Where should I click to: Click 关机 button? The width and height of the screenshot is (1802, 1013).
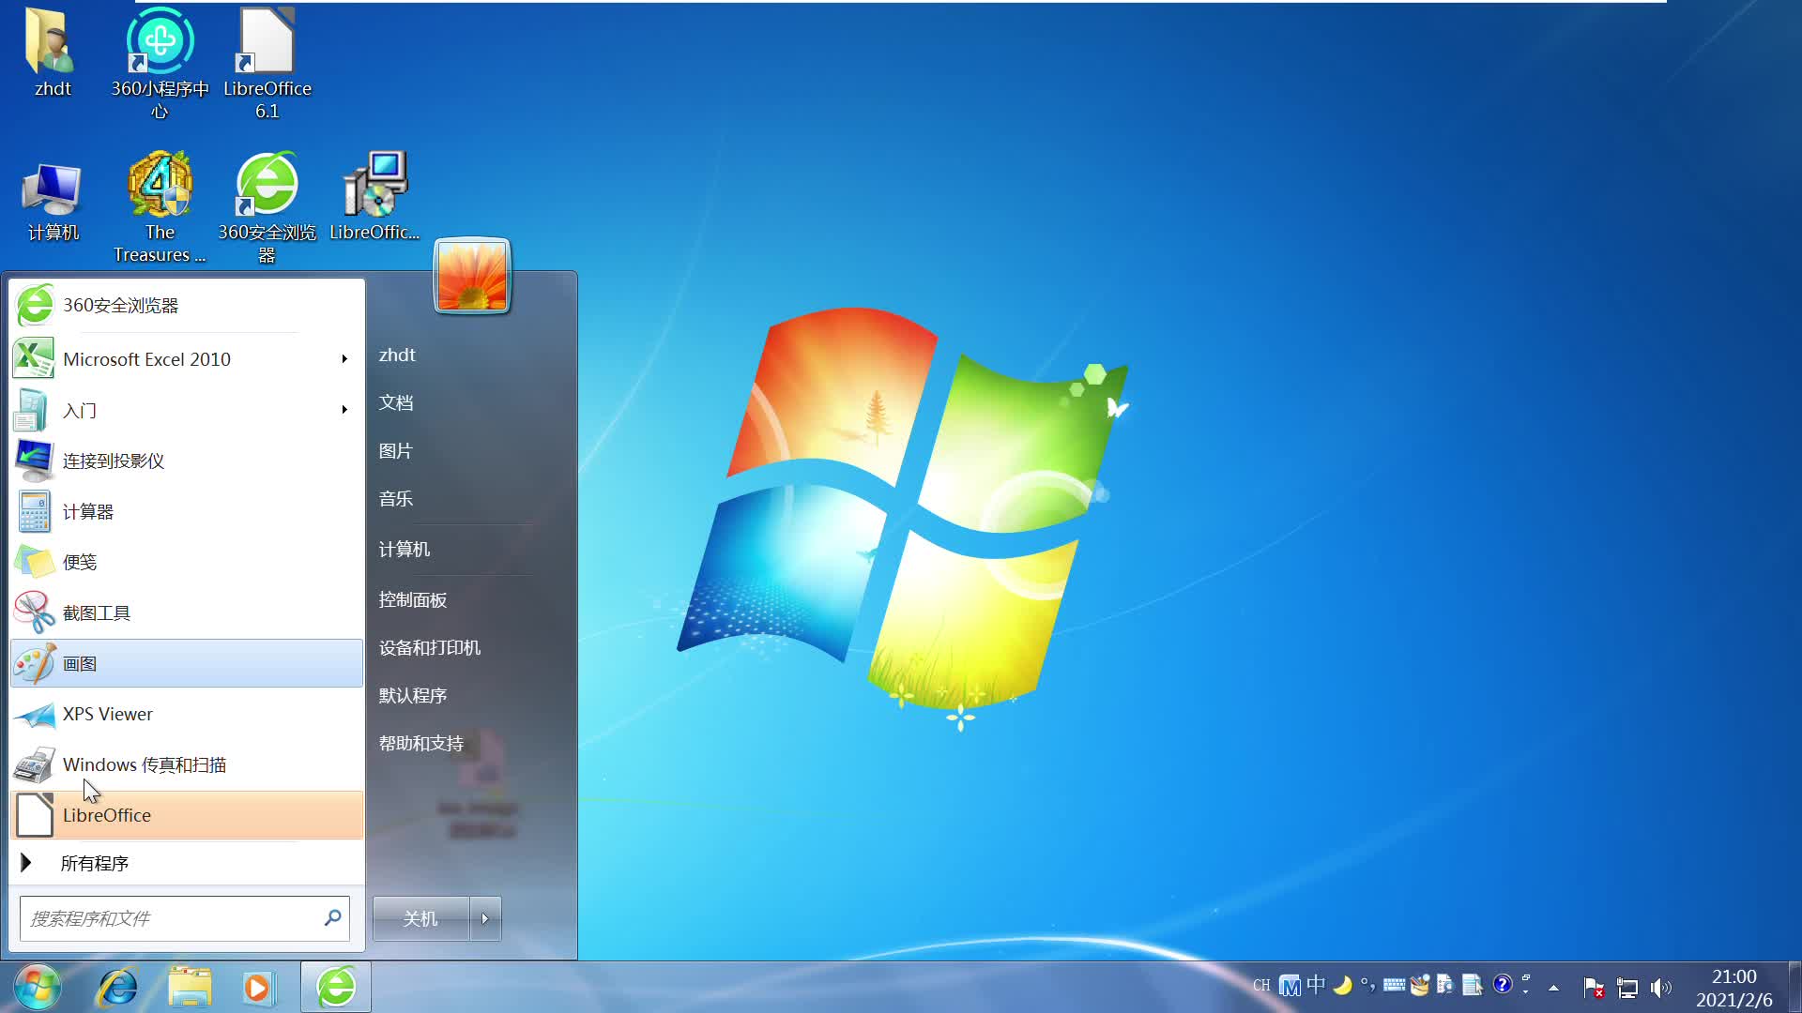(x=420, y=917)
